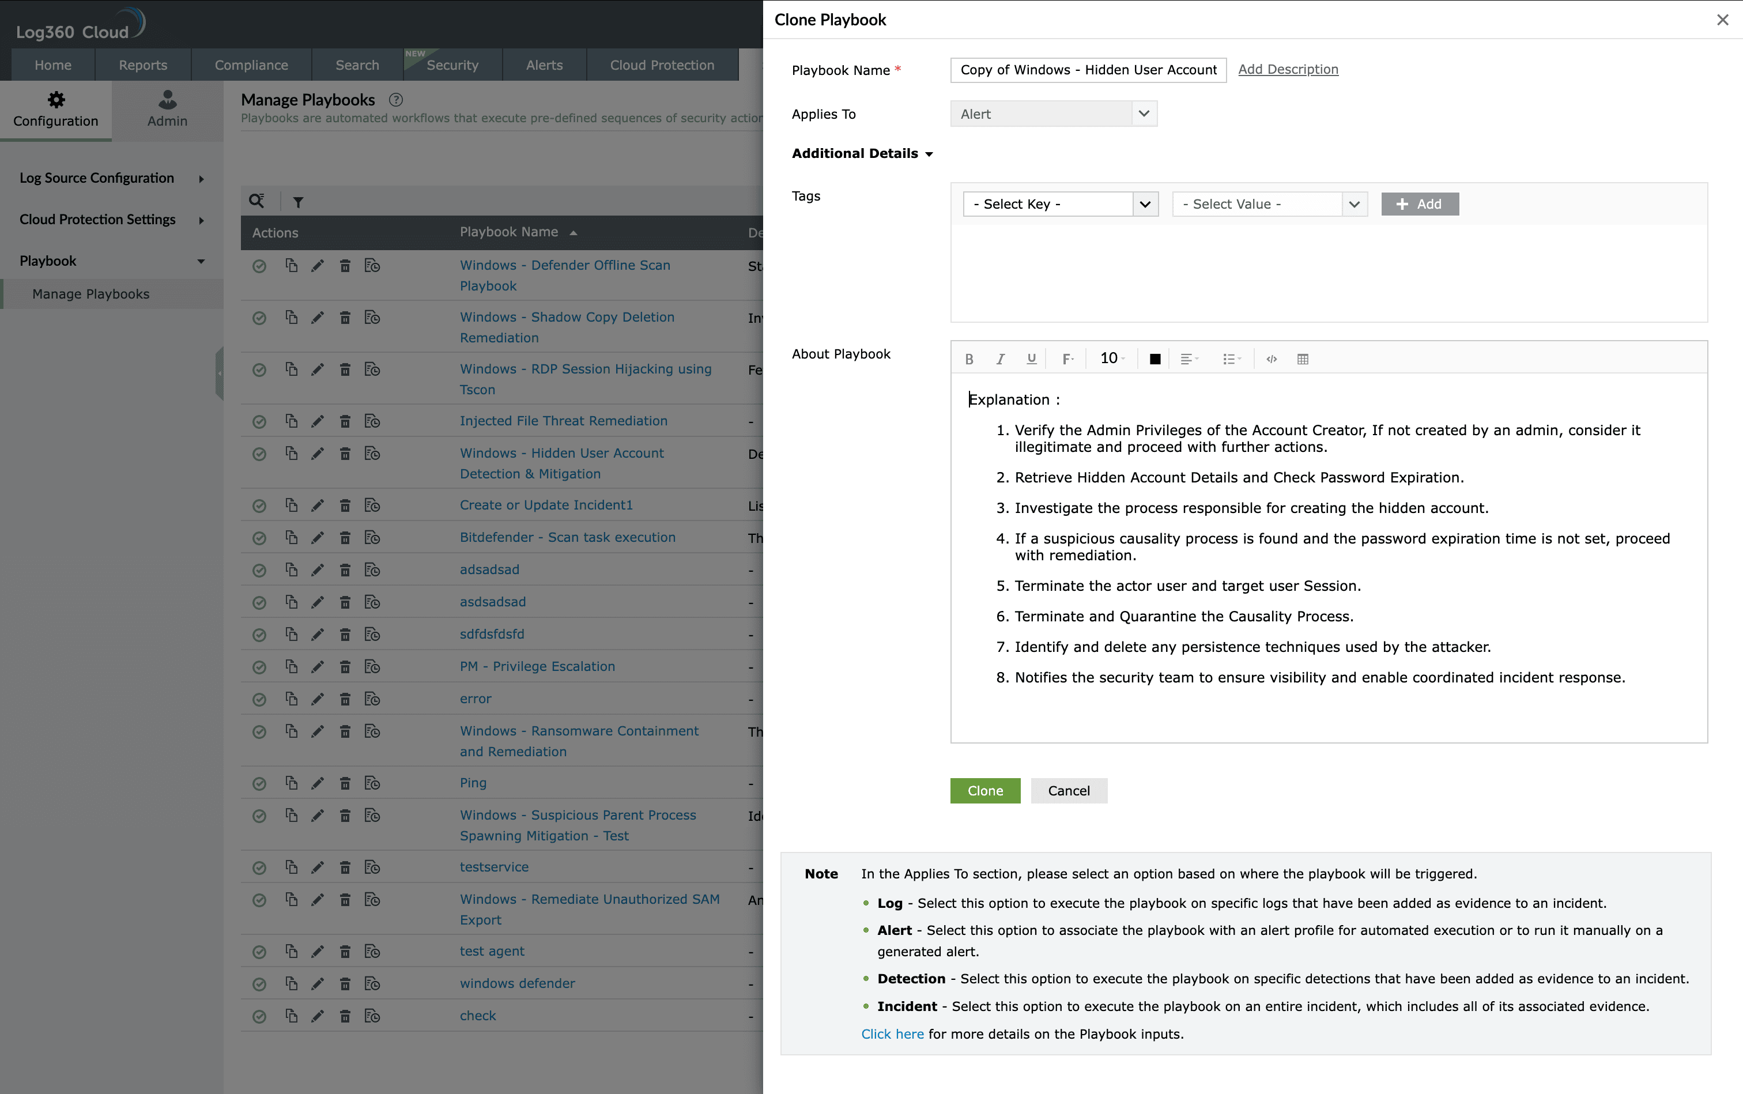Open the Applies To Alert dropdown
Viewport: 1743px width, 1094px height.
click(1054, 114)
